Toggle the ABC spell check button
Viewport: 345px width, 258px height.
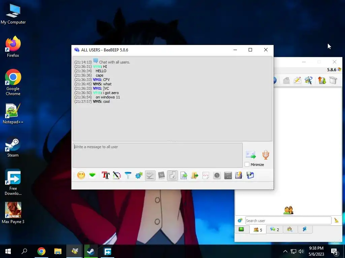[150, 175]
